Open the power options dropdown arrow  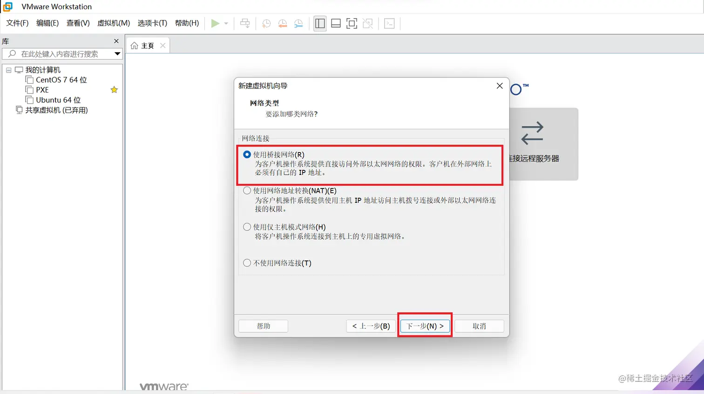(226, 23)
